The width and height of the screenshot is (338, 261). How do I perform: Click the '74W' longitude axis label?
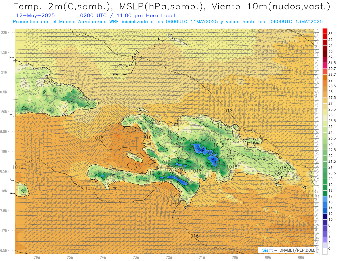click(103, 257)
